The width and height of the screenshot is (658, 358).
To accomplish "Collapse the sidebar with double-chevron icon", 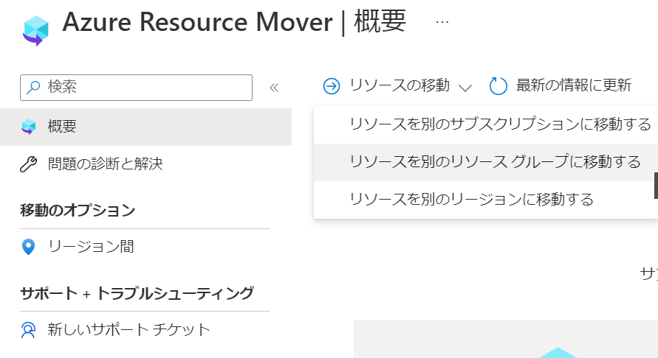I will click(x=274, y=88).
